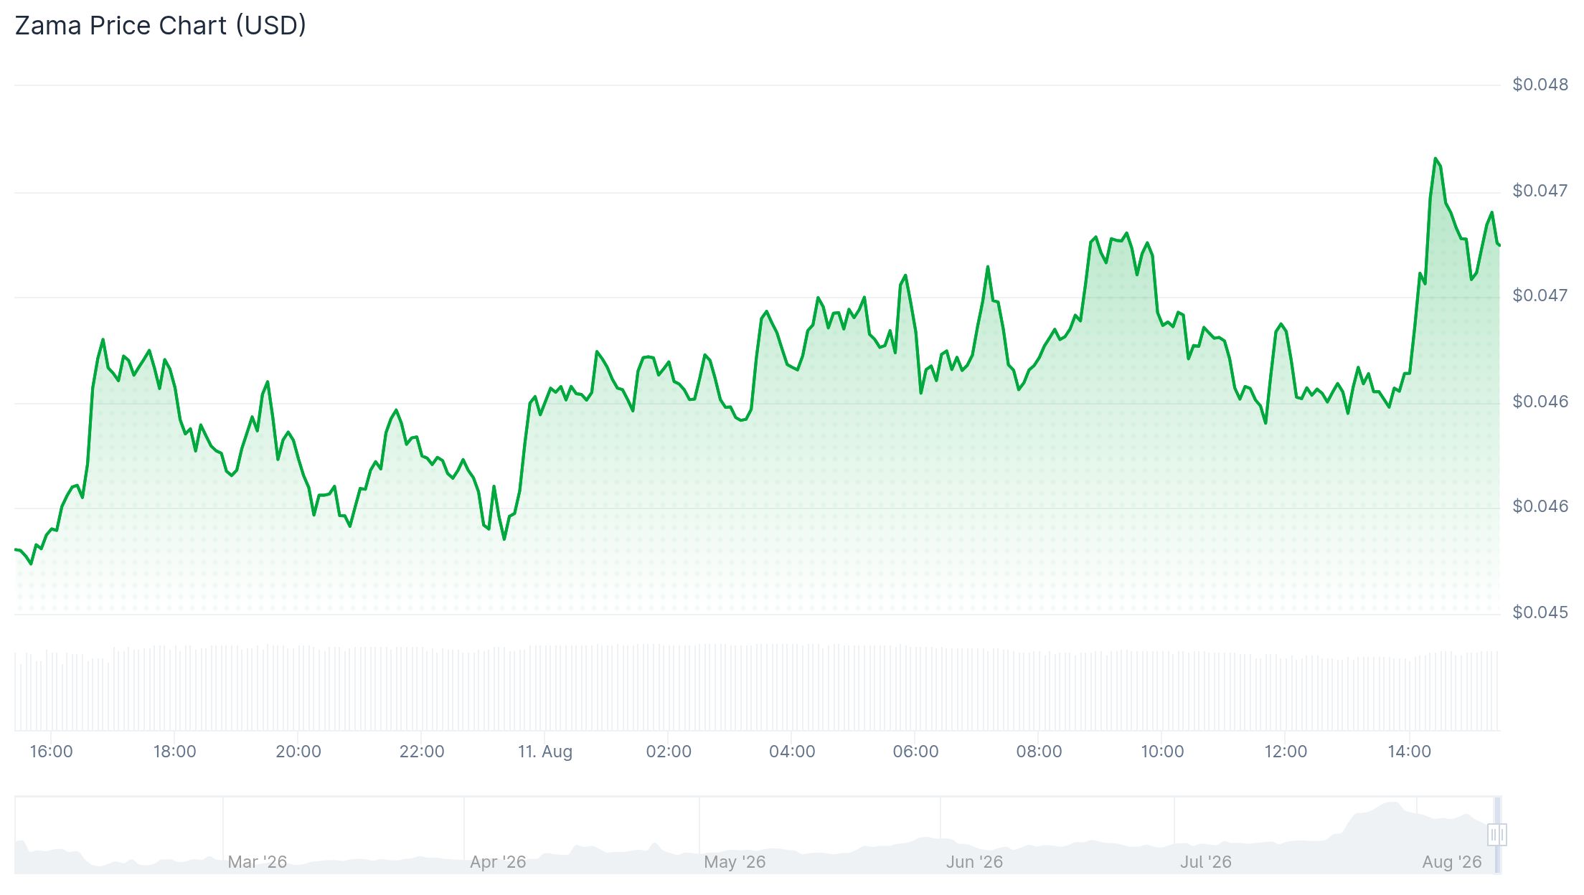The image size is (1584, 895).
Task: Click the 08:00 time axis label
Action: [1039, 752]
